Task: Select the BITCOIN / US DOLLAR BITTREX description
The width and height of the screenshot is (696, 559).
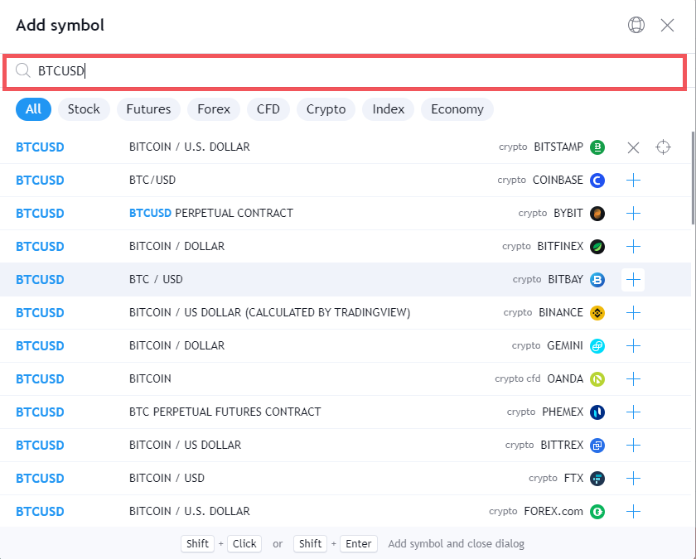Action: (x=185, y=445)
